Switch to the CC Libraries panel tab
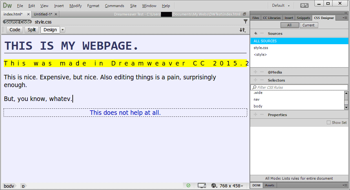Viewport: 350px width, 190px height. pos(272,18)
